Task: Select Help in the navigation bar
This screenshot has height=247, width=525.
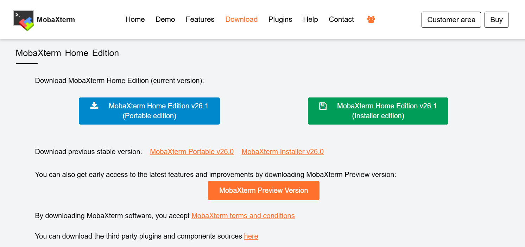Action: (x=310, y=19)
